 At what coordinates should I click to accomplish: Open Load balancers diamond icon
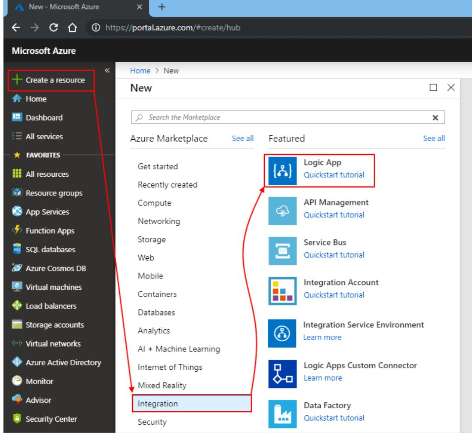(x=17, y=306)
